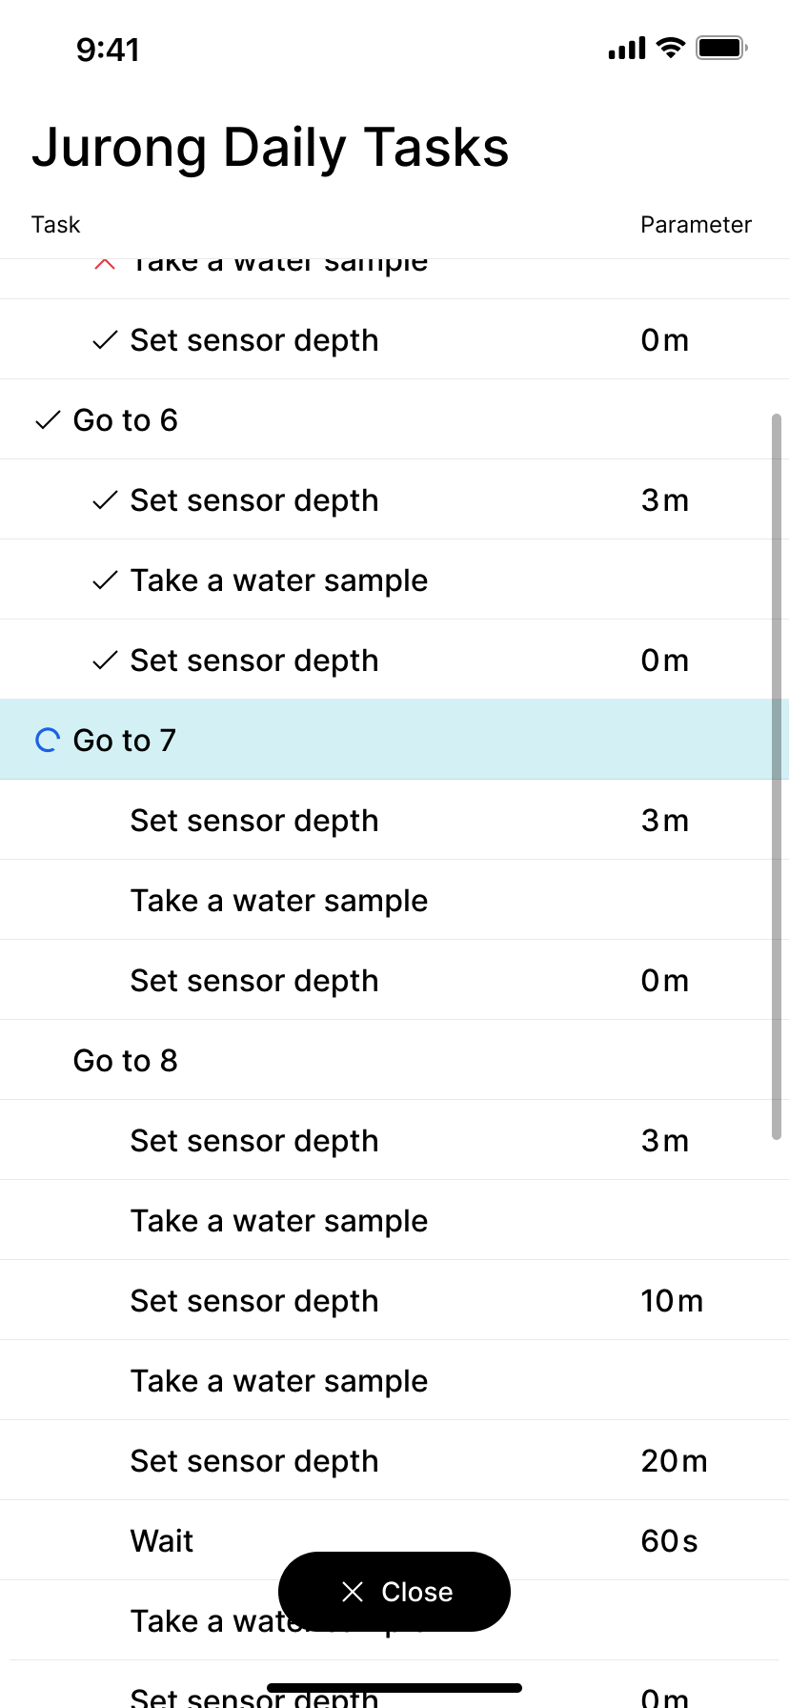Click the X icon in the Close button
This screenshot has height=1708, width=789.
[x=353, y=1592]
